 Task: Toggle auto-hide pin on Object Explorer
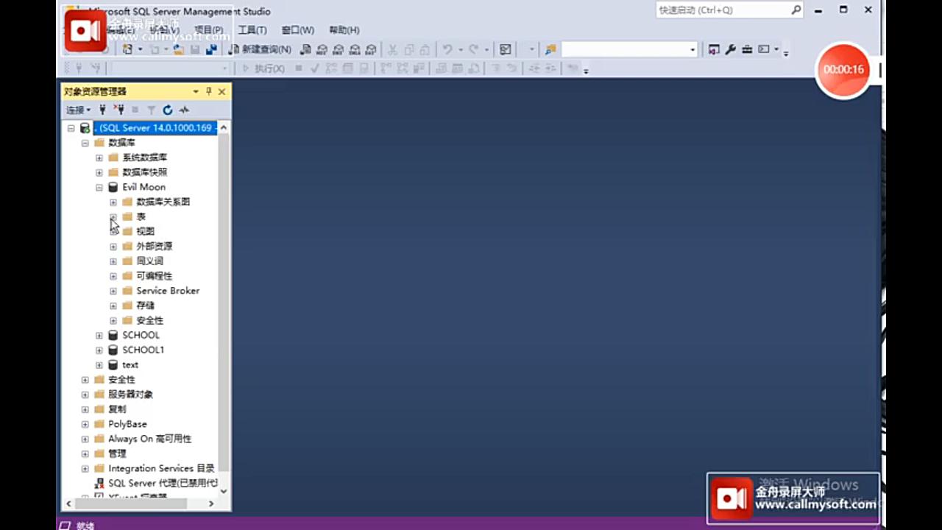(x=208, y=91)
